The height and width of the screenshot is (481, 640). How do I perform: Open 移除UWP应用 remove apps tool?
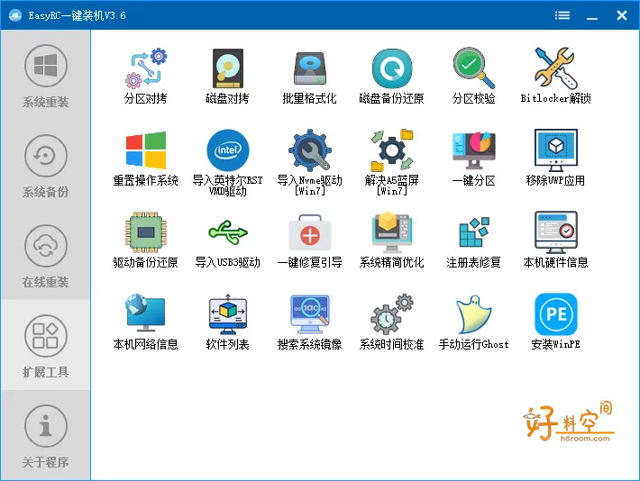click(x=555, y=159)
